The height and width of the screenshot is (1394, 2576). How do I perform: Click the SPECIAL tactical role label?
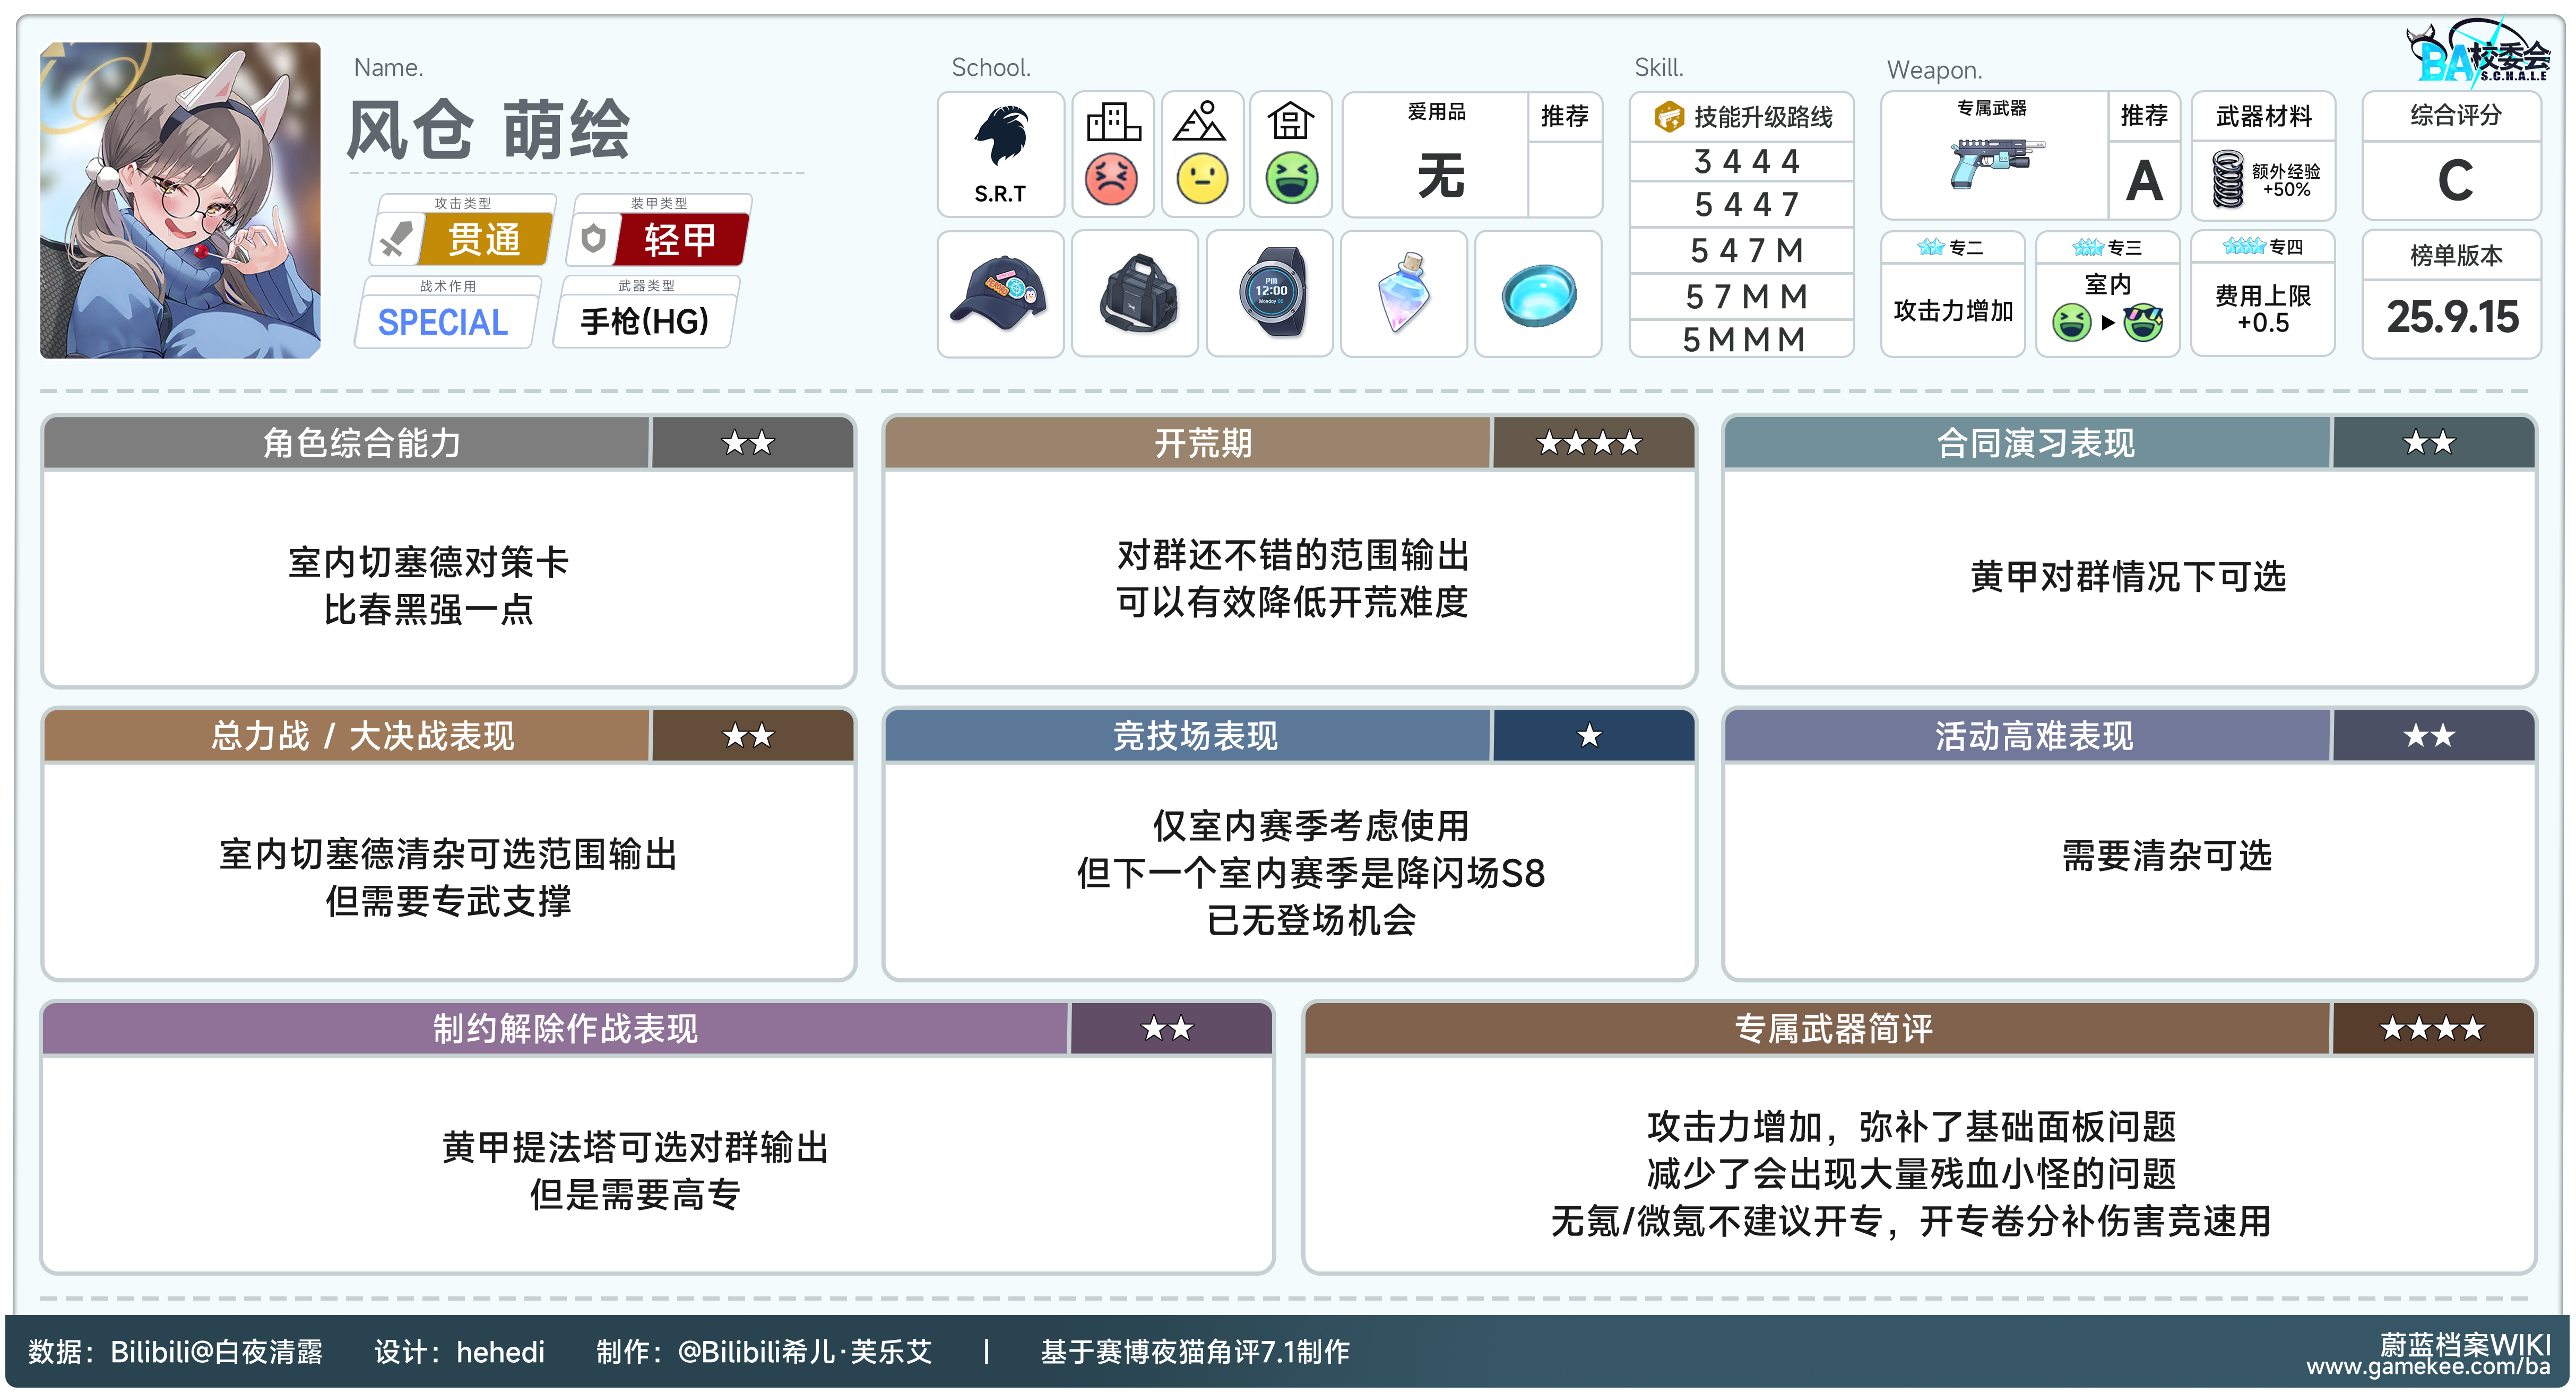click(443, 323)
